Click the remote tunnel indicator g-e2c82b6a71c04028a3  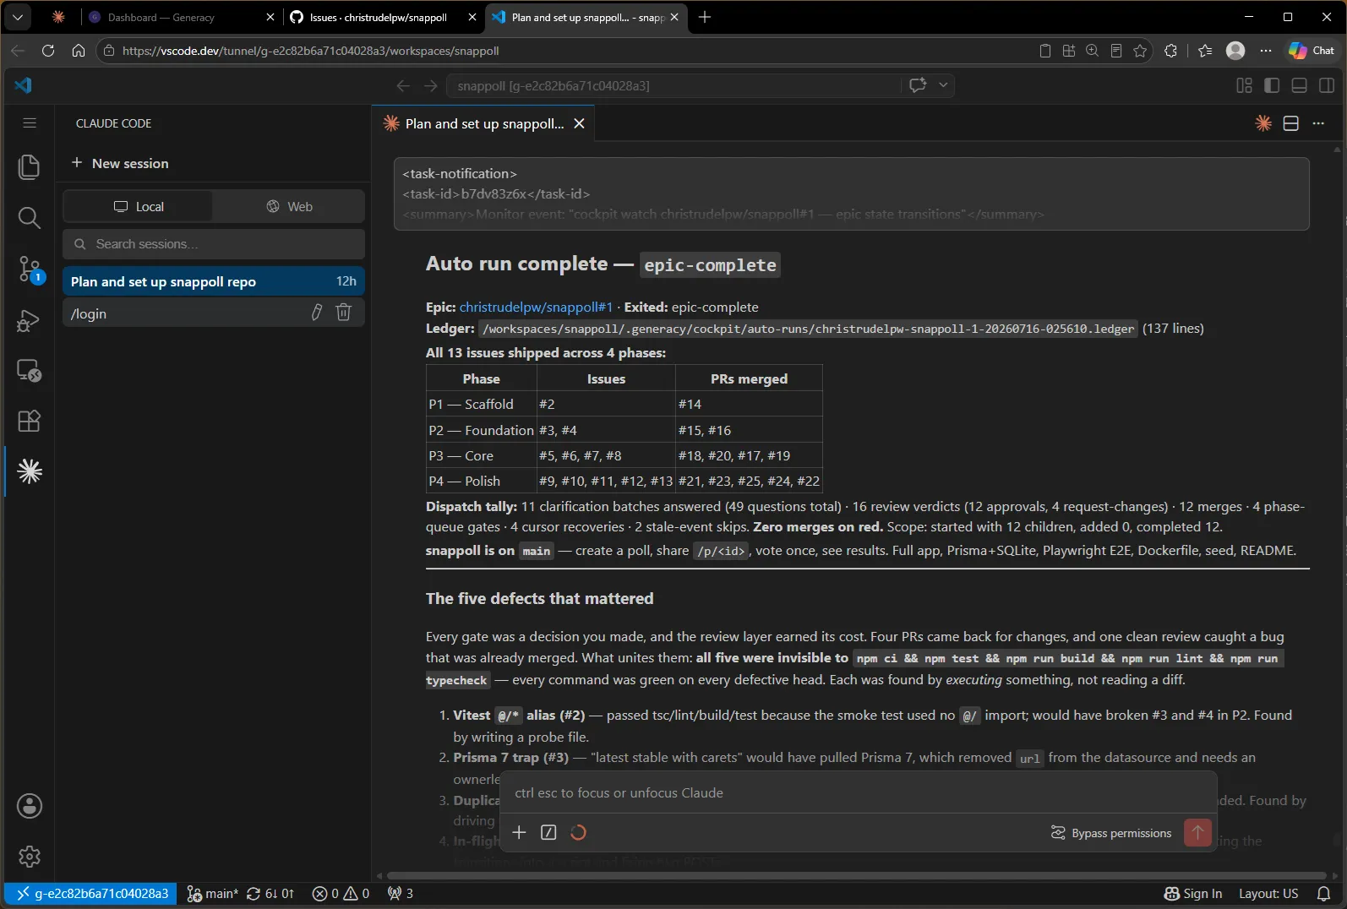pos(91,893)
